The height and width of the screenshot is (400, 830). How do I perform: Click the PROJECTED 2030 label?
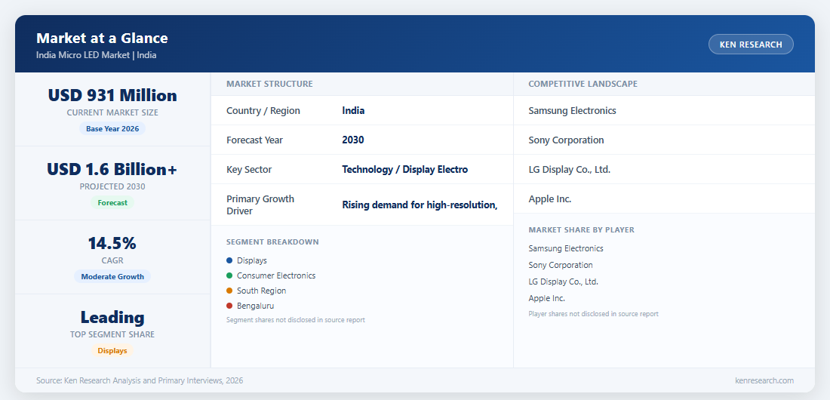[112, 186]
